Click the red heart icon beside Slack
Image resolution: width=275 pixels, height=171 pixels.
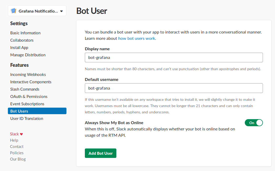21,134
